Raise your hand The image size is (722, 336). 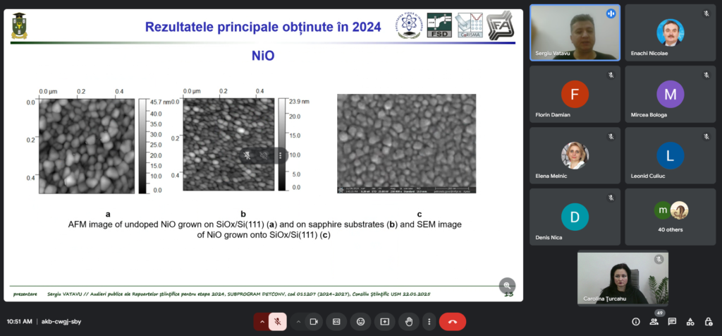tap(408, 321)
